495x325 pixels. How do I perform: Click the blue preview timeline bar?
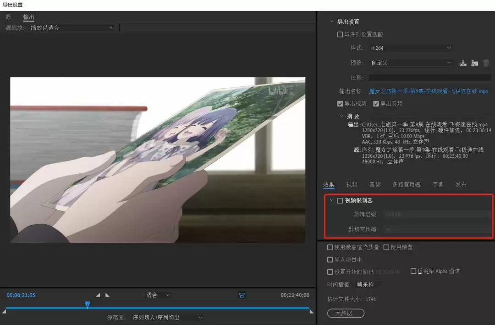coord(158,308)
